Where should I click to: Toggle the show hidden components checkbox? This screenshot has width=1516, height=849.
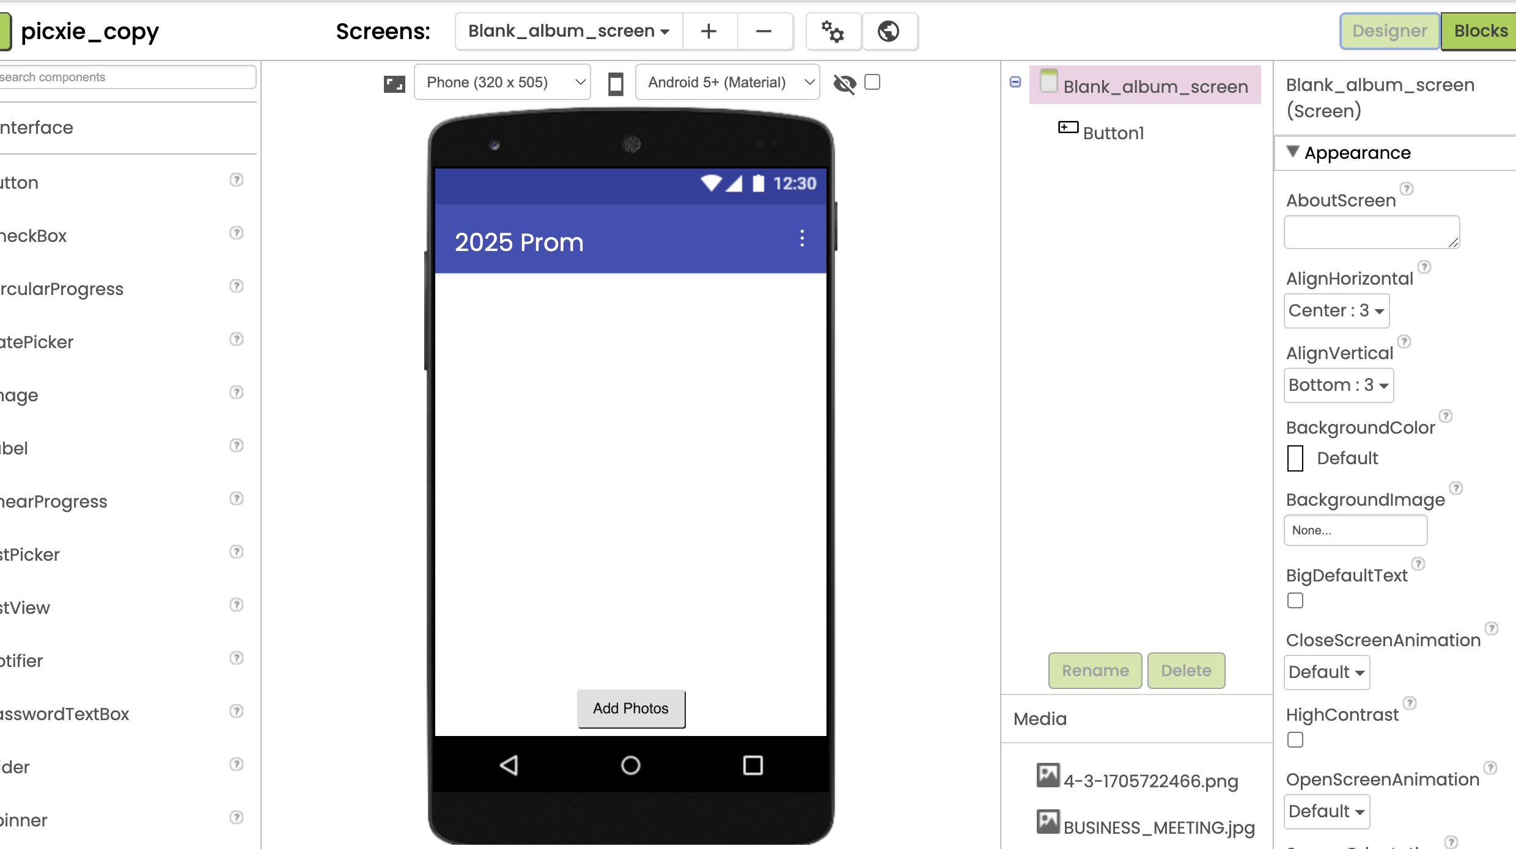click(872, 82)
